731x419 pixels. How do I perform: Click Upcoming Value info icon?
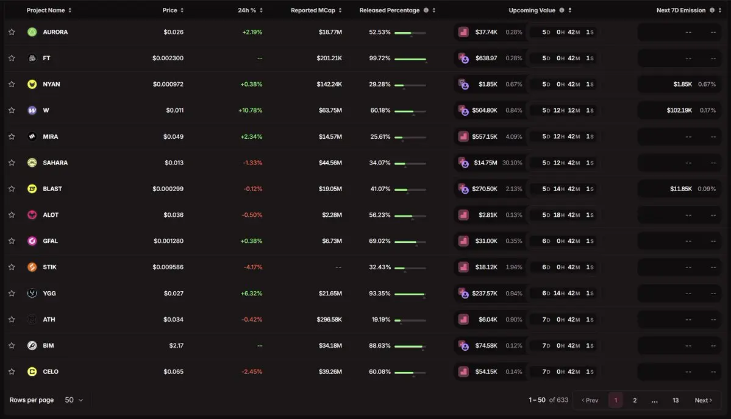coord(562,10)
